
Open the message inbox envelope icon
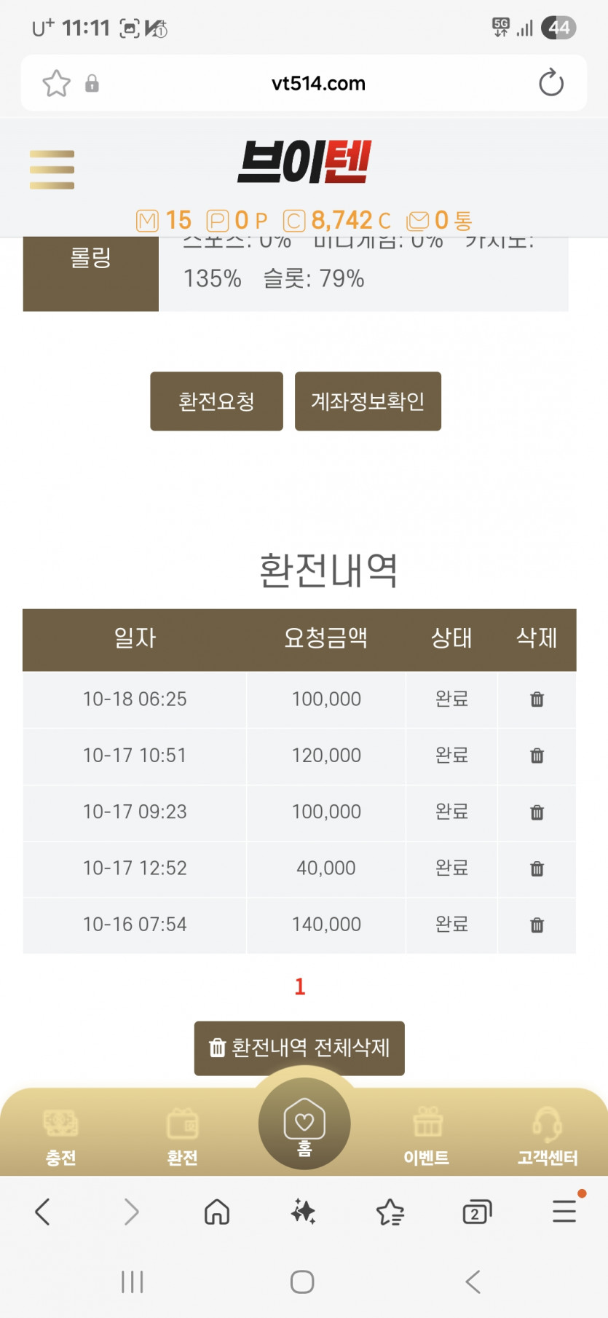coord(418,220)
